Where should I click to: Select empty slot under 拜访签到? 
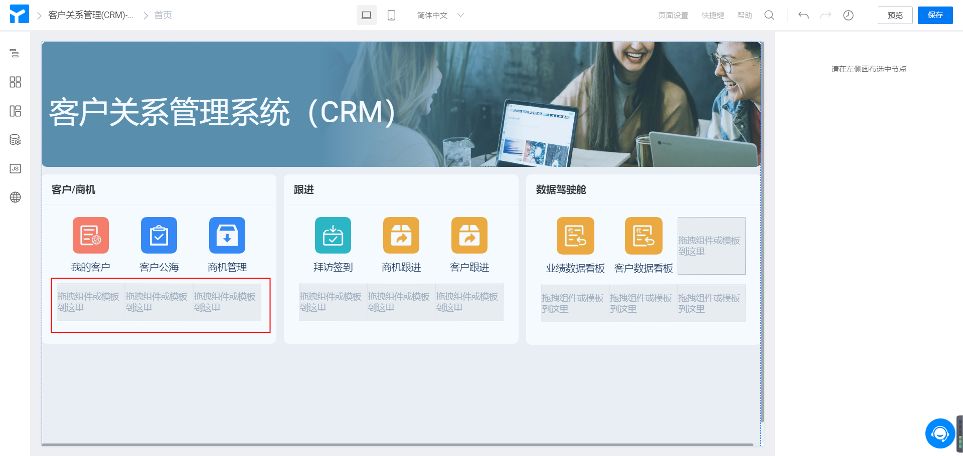tap(333, 302)
